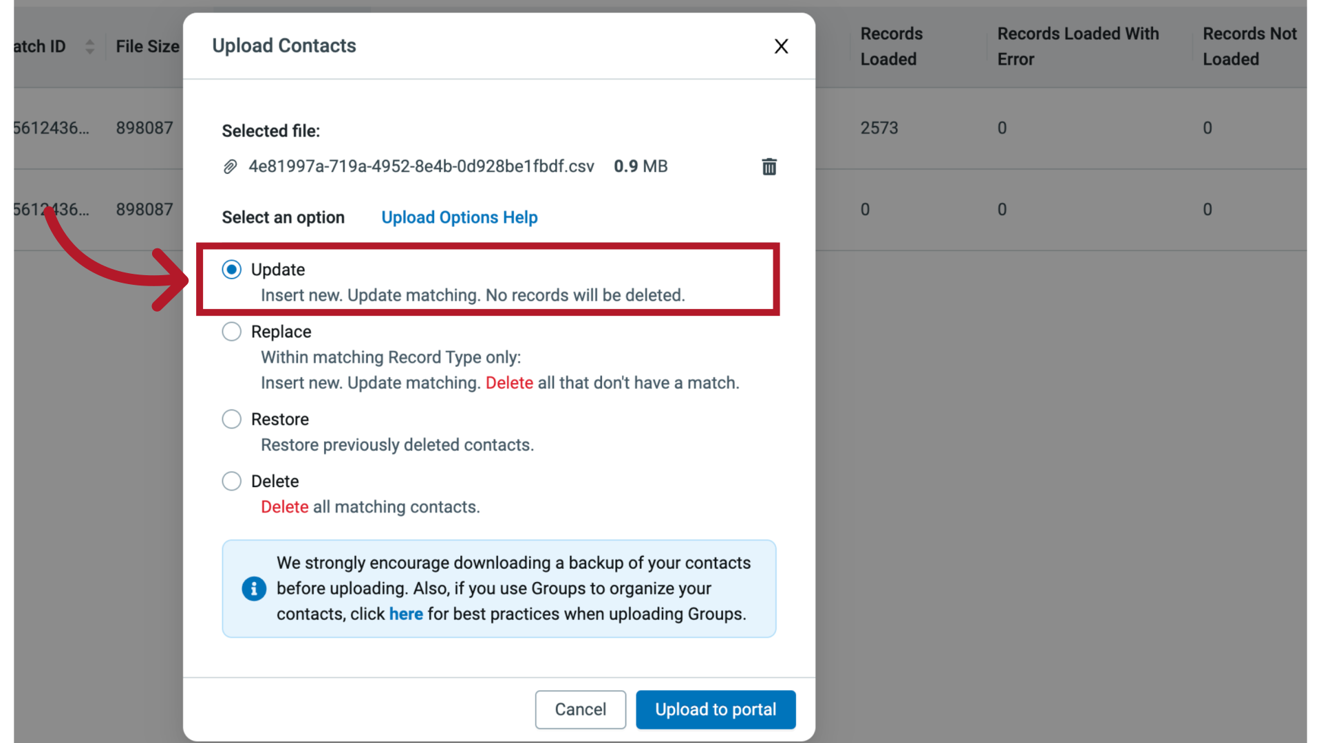
Task: Click the sort arrows next to Match ID
Action: pos(89,47)
